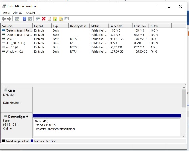Viewport: 189px width, 151px height.
Task: Click the black Nicht zugeordnet legend swatch
Action: (x=4, y=141)
